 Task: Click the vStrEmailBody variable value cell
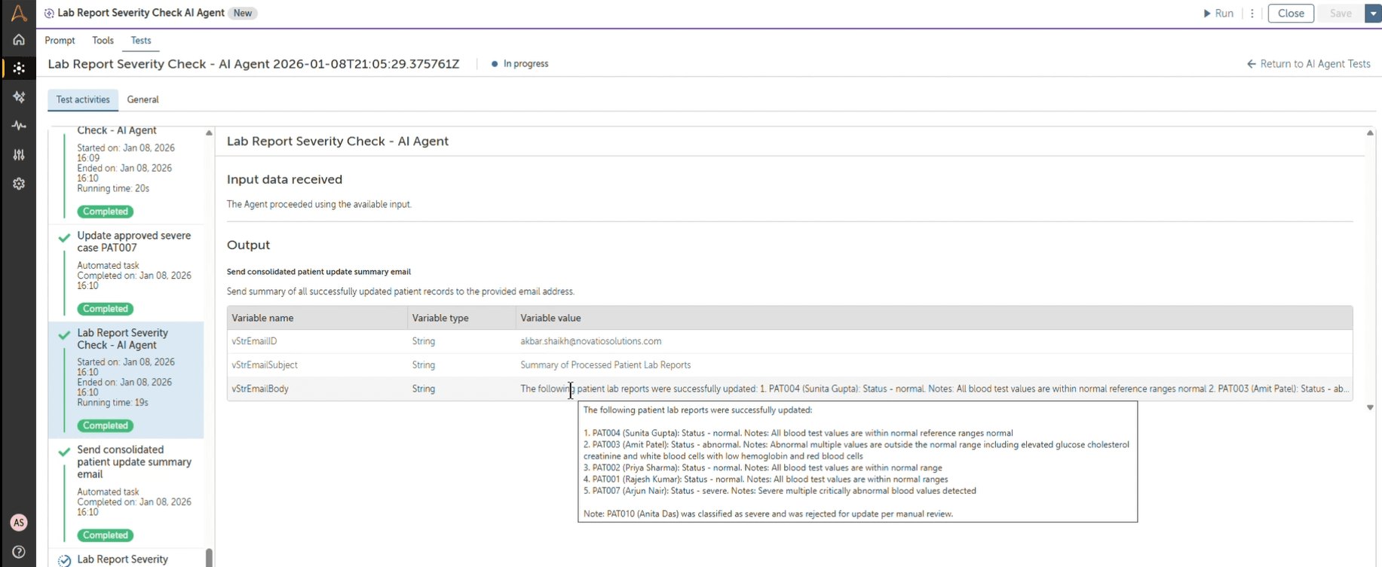(933, 389)
